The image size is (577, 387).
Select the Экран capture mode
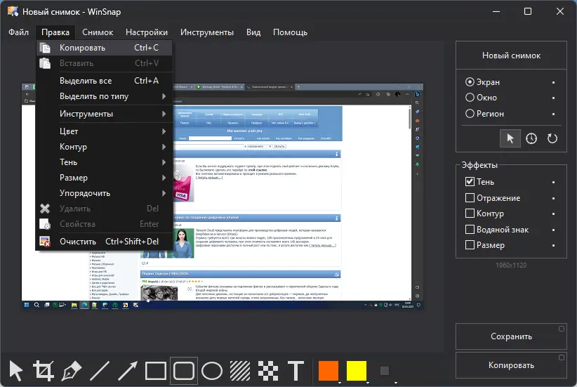[482, 82]
